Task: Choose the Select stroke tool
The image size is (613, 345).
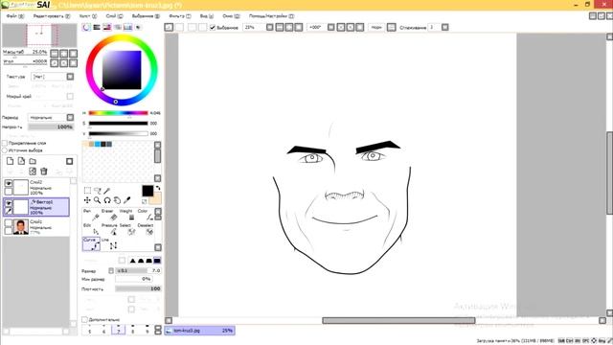Action: point(127,230)
